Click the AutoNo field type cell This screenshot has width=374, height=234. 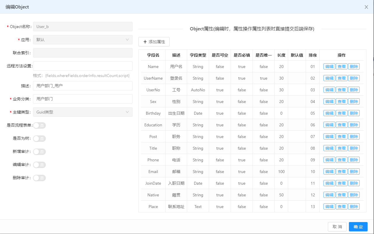pos(198,90)
